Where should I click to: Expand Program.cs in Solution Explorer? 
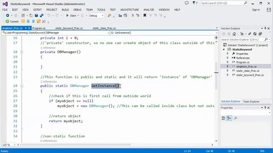(x=227, y=62)
